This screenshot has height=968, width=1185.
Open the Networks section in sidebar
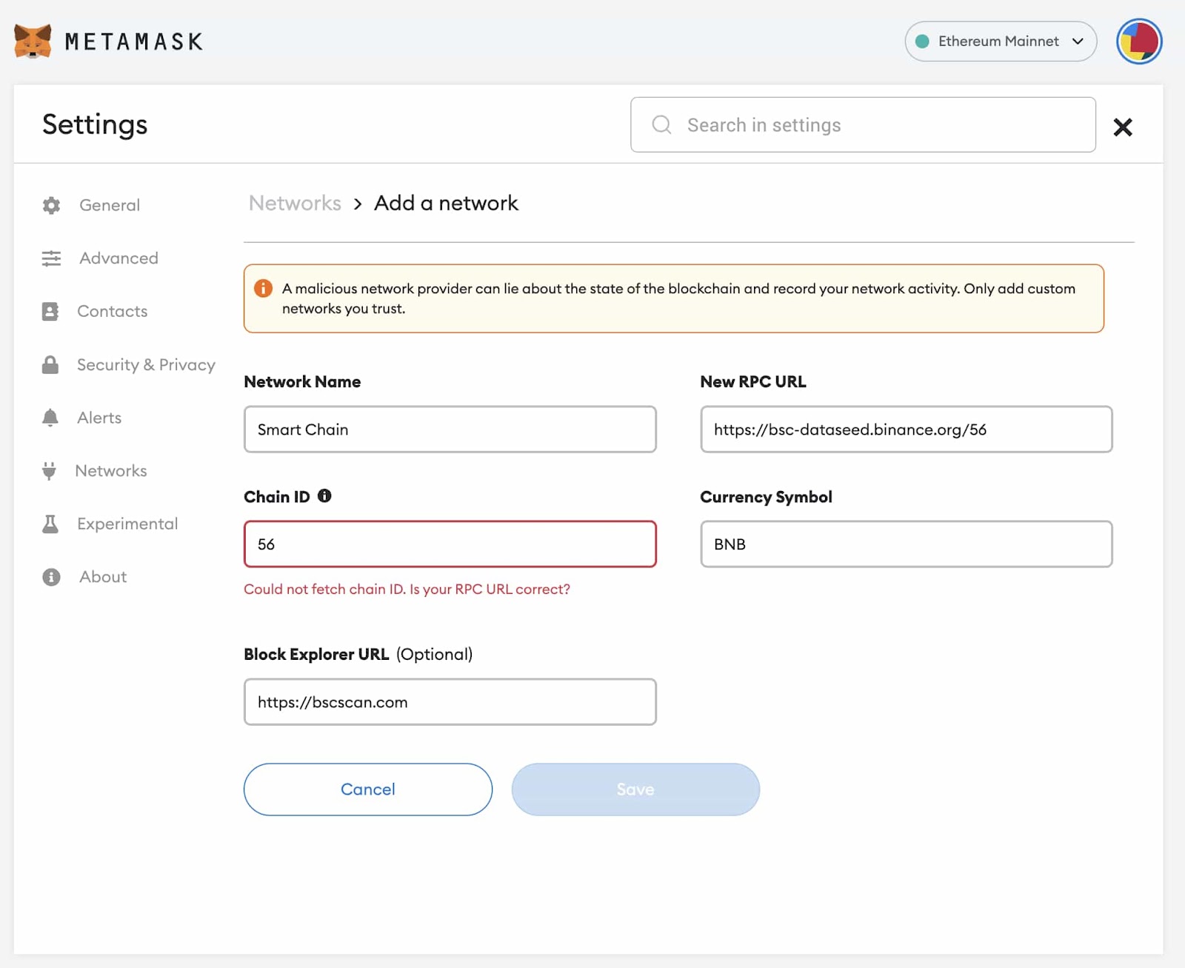click(x=111, y=471)
